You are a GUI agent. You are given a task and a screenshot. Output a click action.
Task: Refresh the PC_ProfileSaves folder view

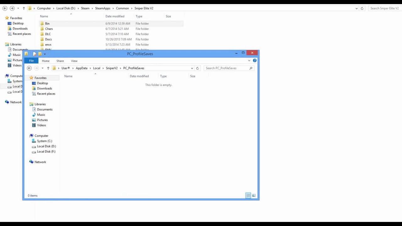tap(198, 68)
